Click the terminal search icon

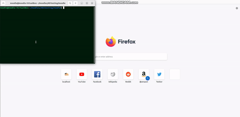[x=70, y=3]
